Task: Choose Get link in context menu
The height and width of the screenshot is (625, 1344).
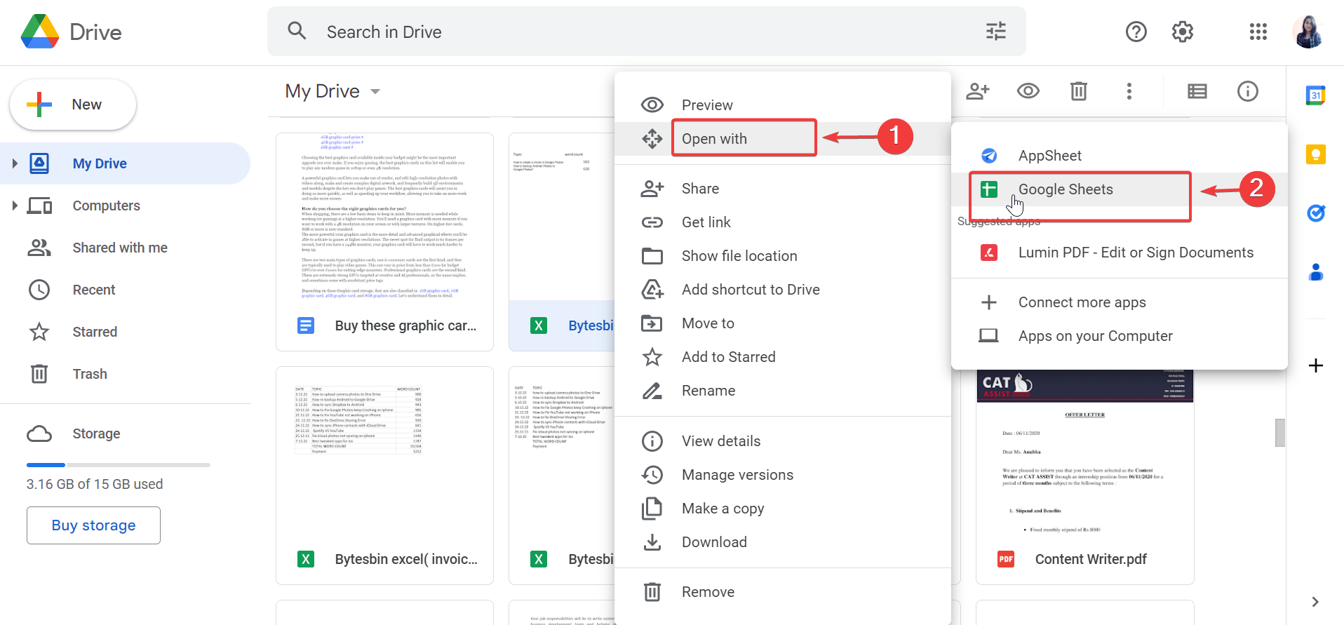Action: 783,222
